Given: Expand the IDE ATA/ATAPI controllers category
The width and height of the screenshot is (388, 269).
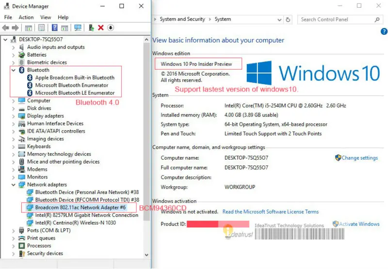Looking at the screenshot, I should 14,131.
